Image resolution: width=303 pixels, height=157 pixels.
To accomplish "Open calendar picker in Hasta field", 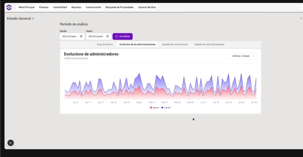I will (x=108, y=36).
